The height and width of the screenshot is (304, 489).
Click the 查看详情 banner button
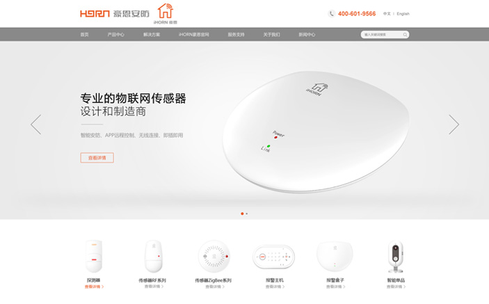pos(97,158)
